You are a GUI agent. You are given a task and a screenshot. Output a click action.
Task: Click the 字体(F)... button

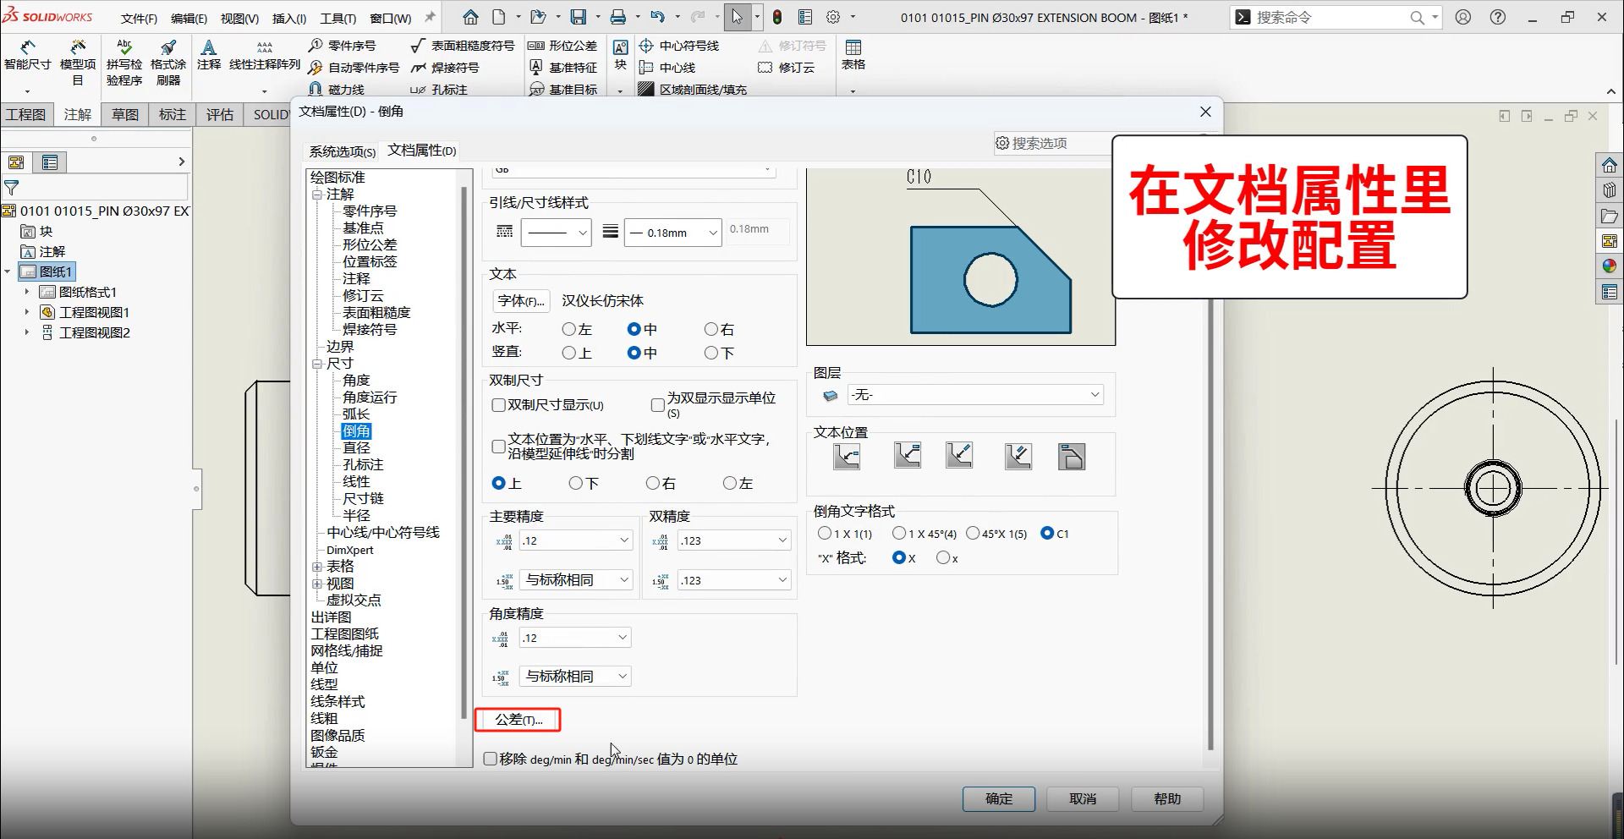pyautogui.click(x=521, y=301)
